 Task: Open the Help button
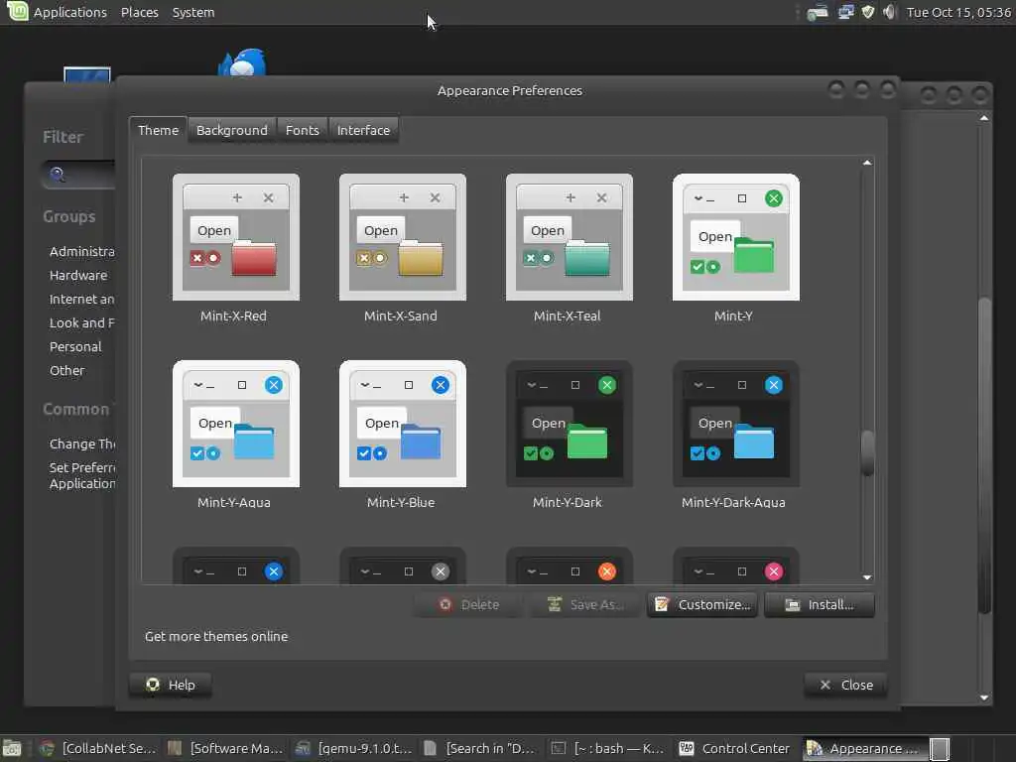[171, 685]
